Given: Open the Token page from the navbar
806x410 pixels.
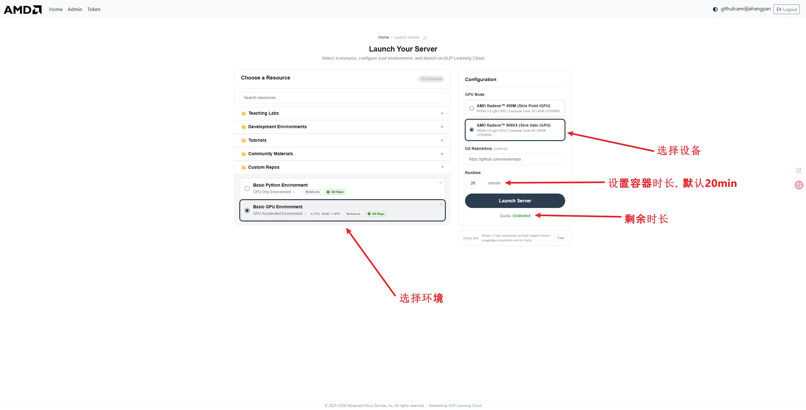Looking at the screenshot, I should tap(94, 9).
